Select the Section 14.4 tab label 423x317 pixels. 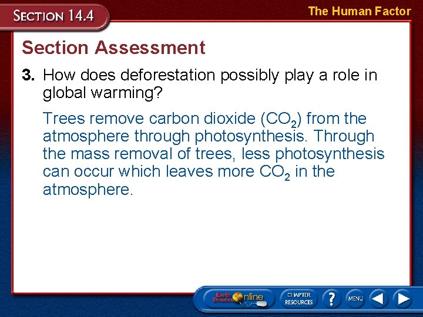(x=53, y=16)
